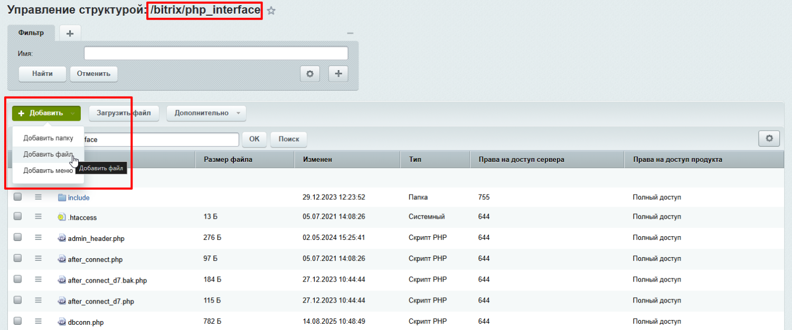
Task: Click the plus icon to add filter field
Action: 338,74
